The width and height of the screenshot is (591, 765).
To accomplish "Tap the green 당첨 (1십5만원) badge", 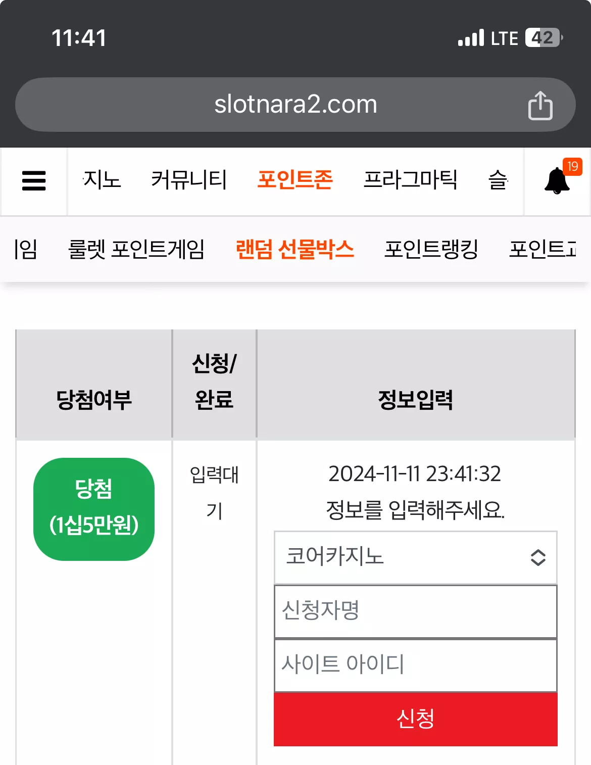I will [x=94, y=509].
